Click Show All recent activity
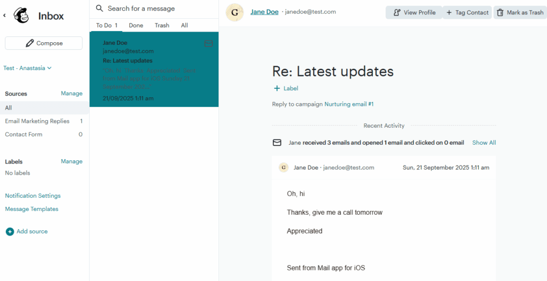This screenshot has height=281, width=547. [x=484, y=143]
